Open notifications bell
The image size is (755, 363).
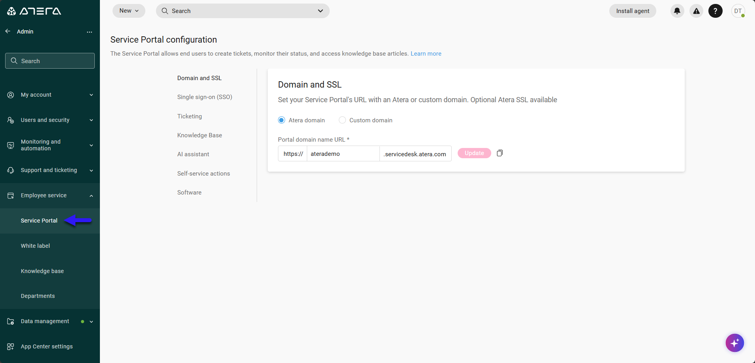click(677, 11)
